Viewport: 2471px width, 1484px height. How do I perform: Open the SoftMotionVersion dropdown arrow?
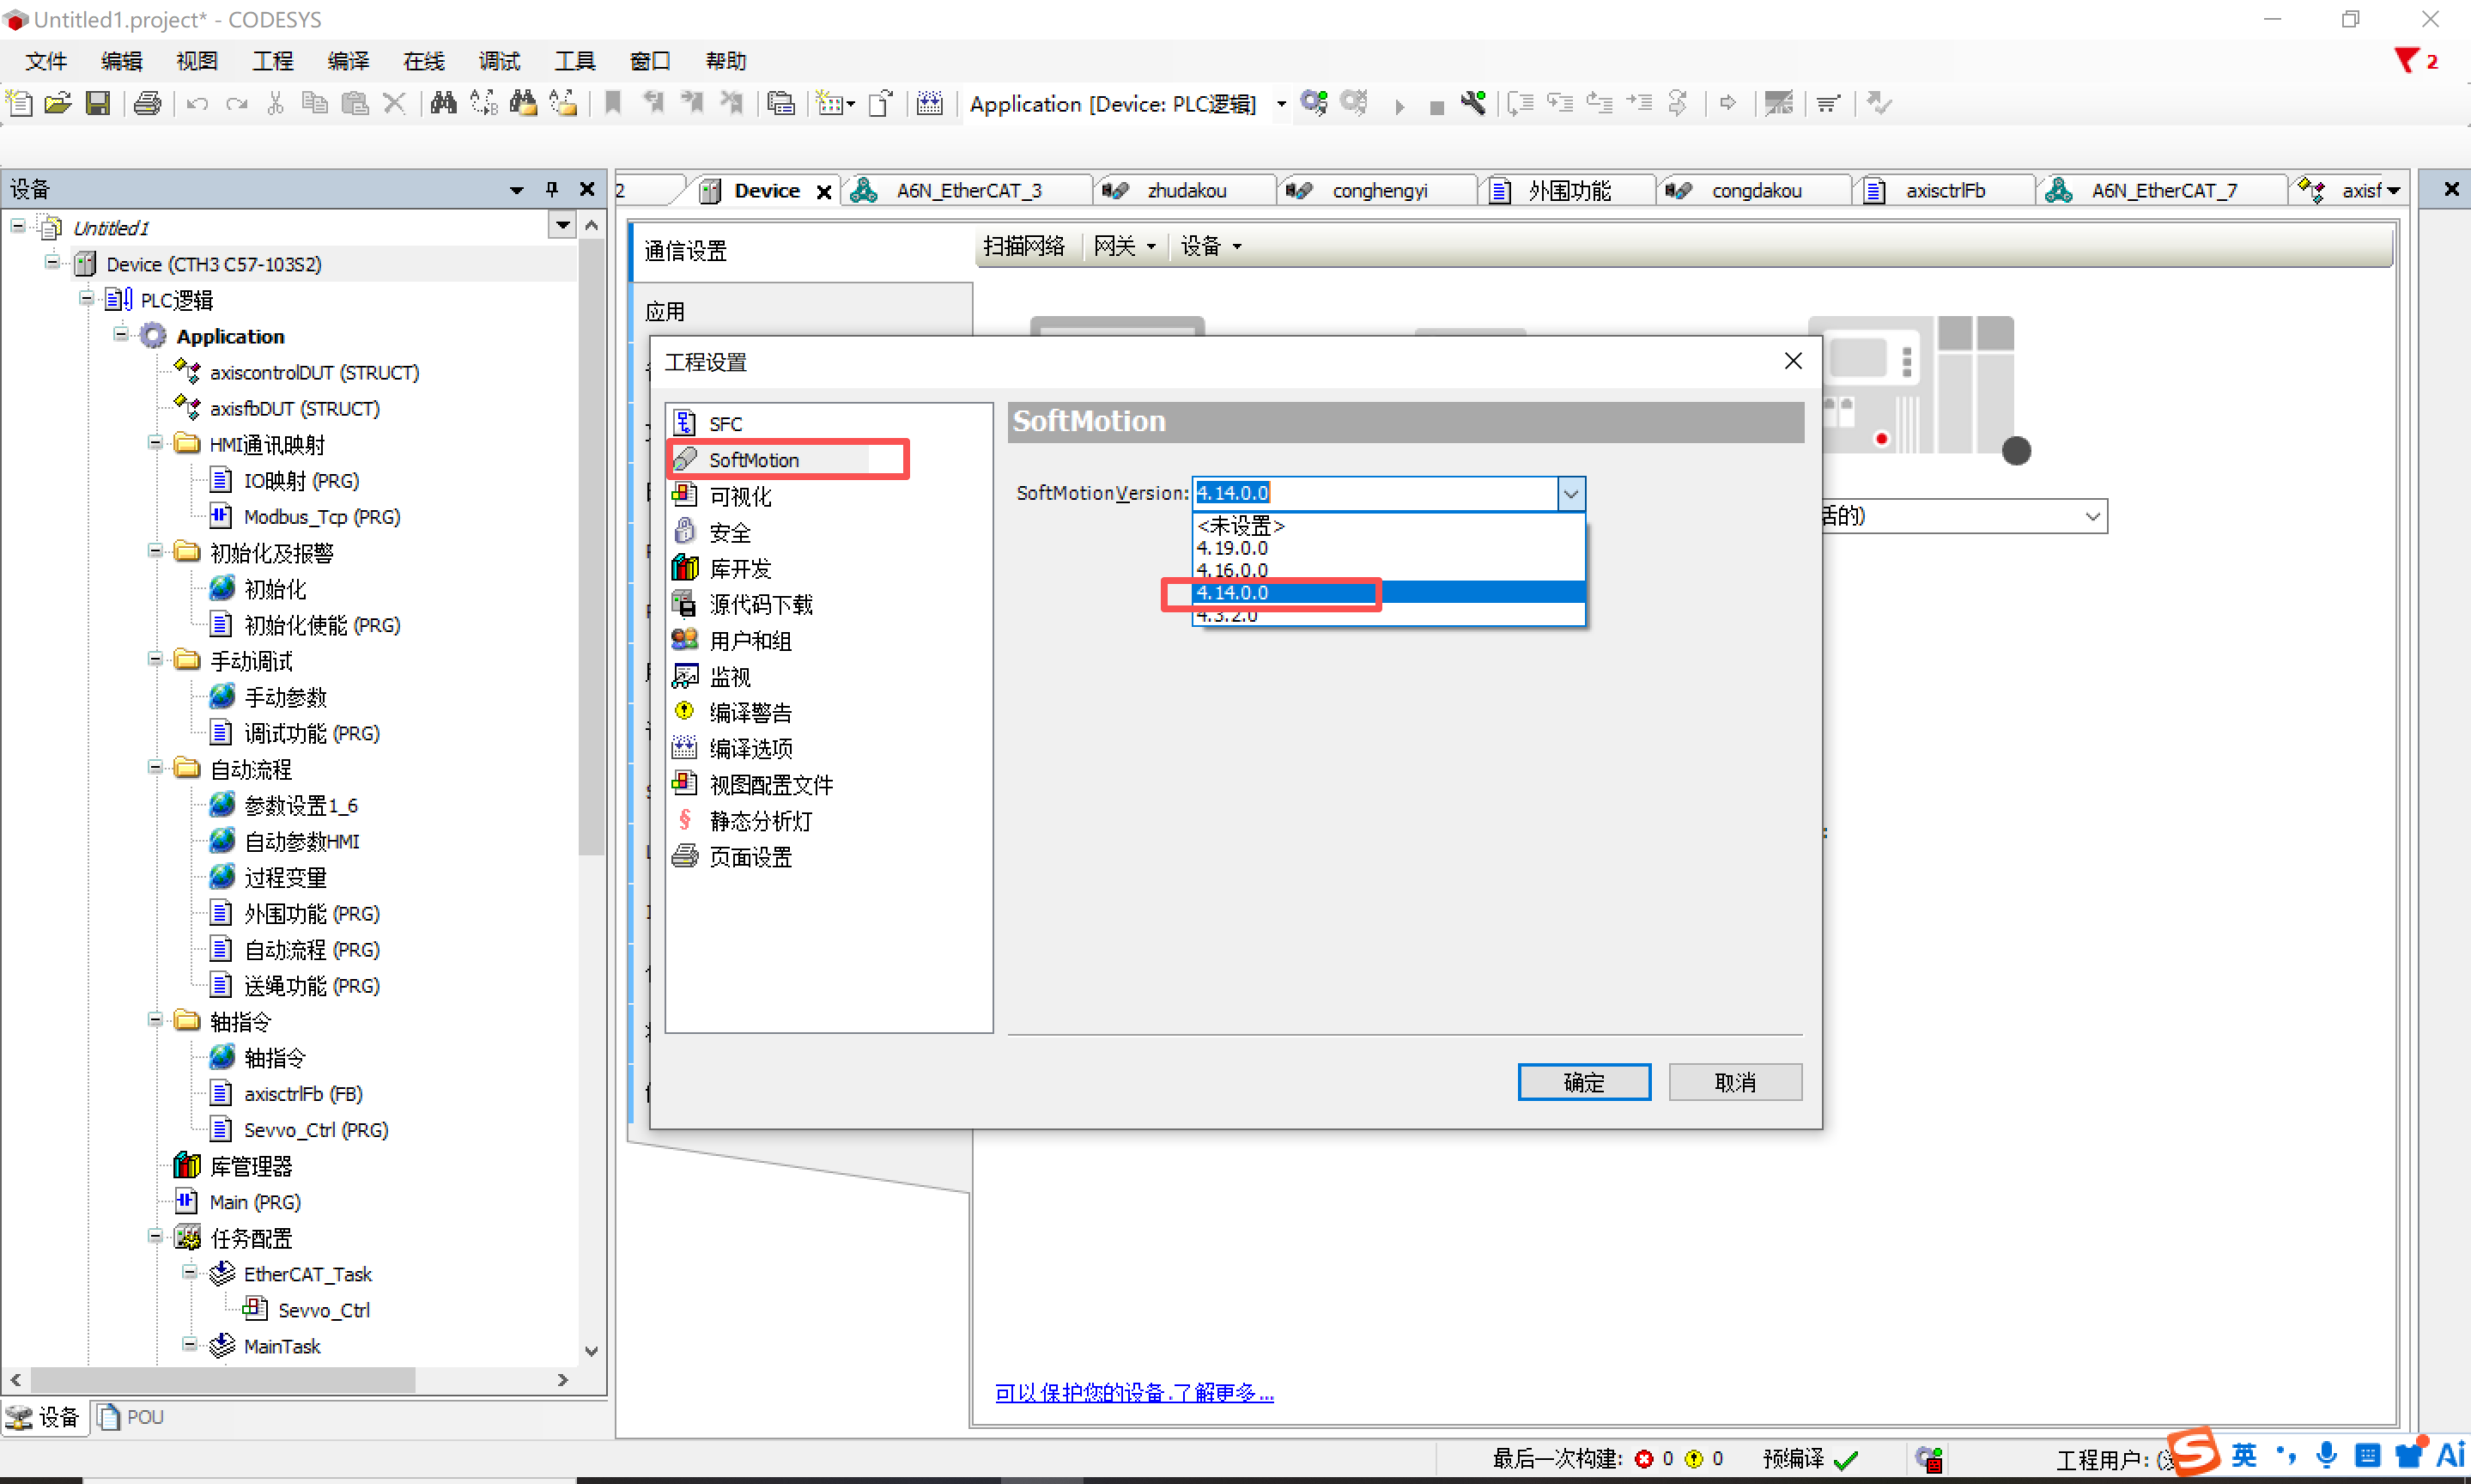click(1570, 493)
